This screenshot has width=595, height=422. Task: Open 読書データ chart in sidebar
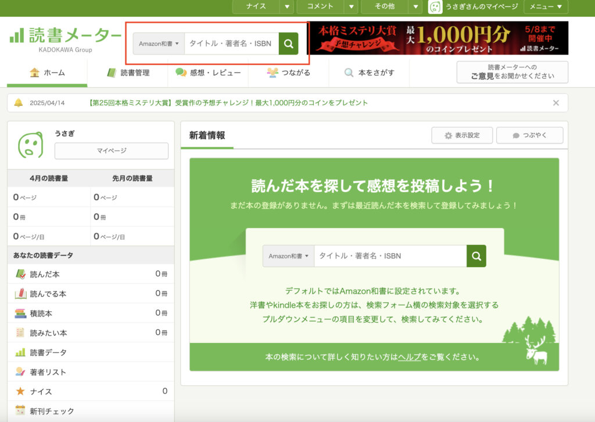48,352
